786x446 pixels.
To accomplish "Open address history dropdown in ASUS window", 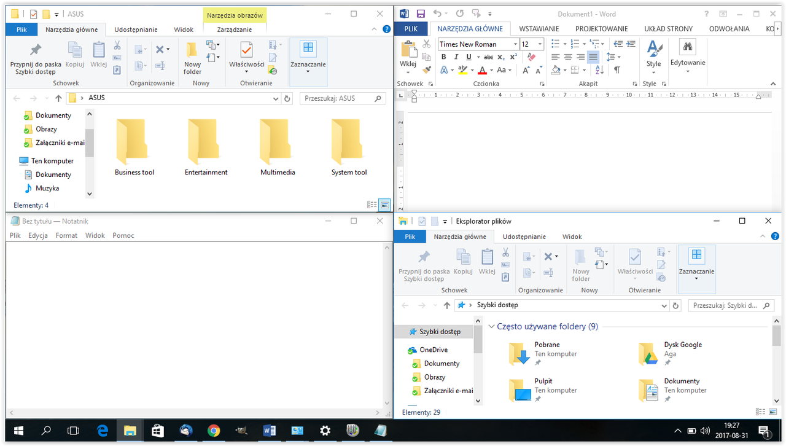I will (276, 98).
